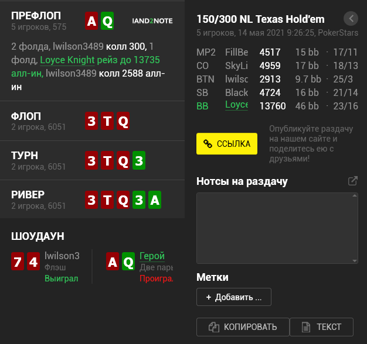Screen dimensions: 367x344
Task: Open Loyce Knight link in preflop action
Action: click(67, 60)
